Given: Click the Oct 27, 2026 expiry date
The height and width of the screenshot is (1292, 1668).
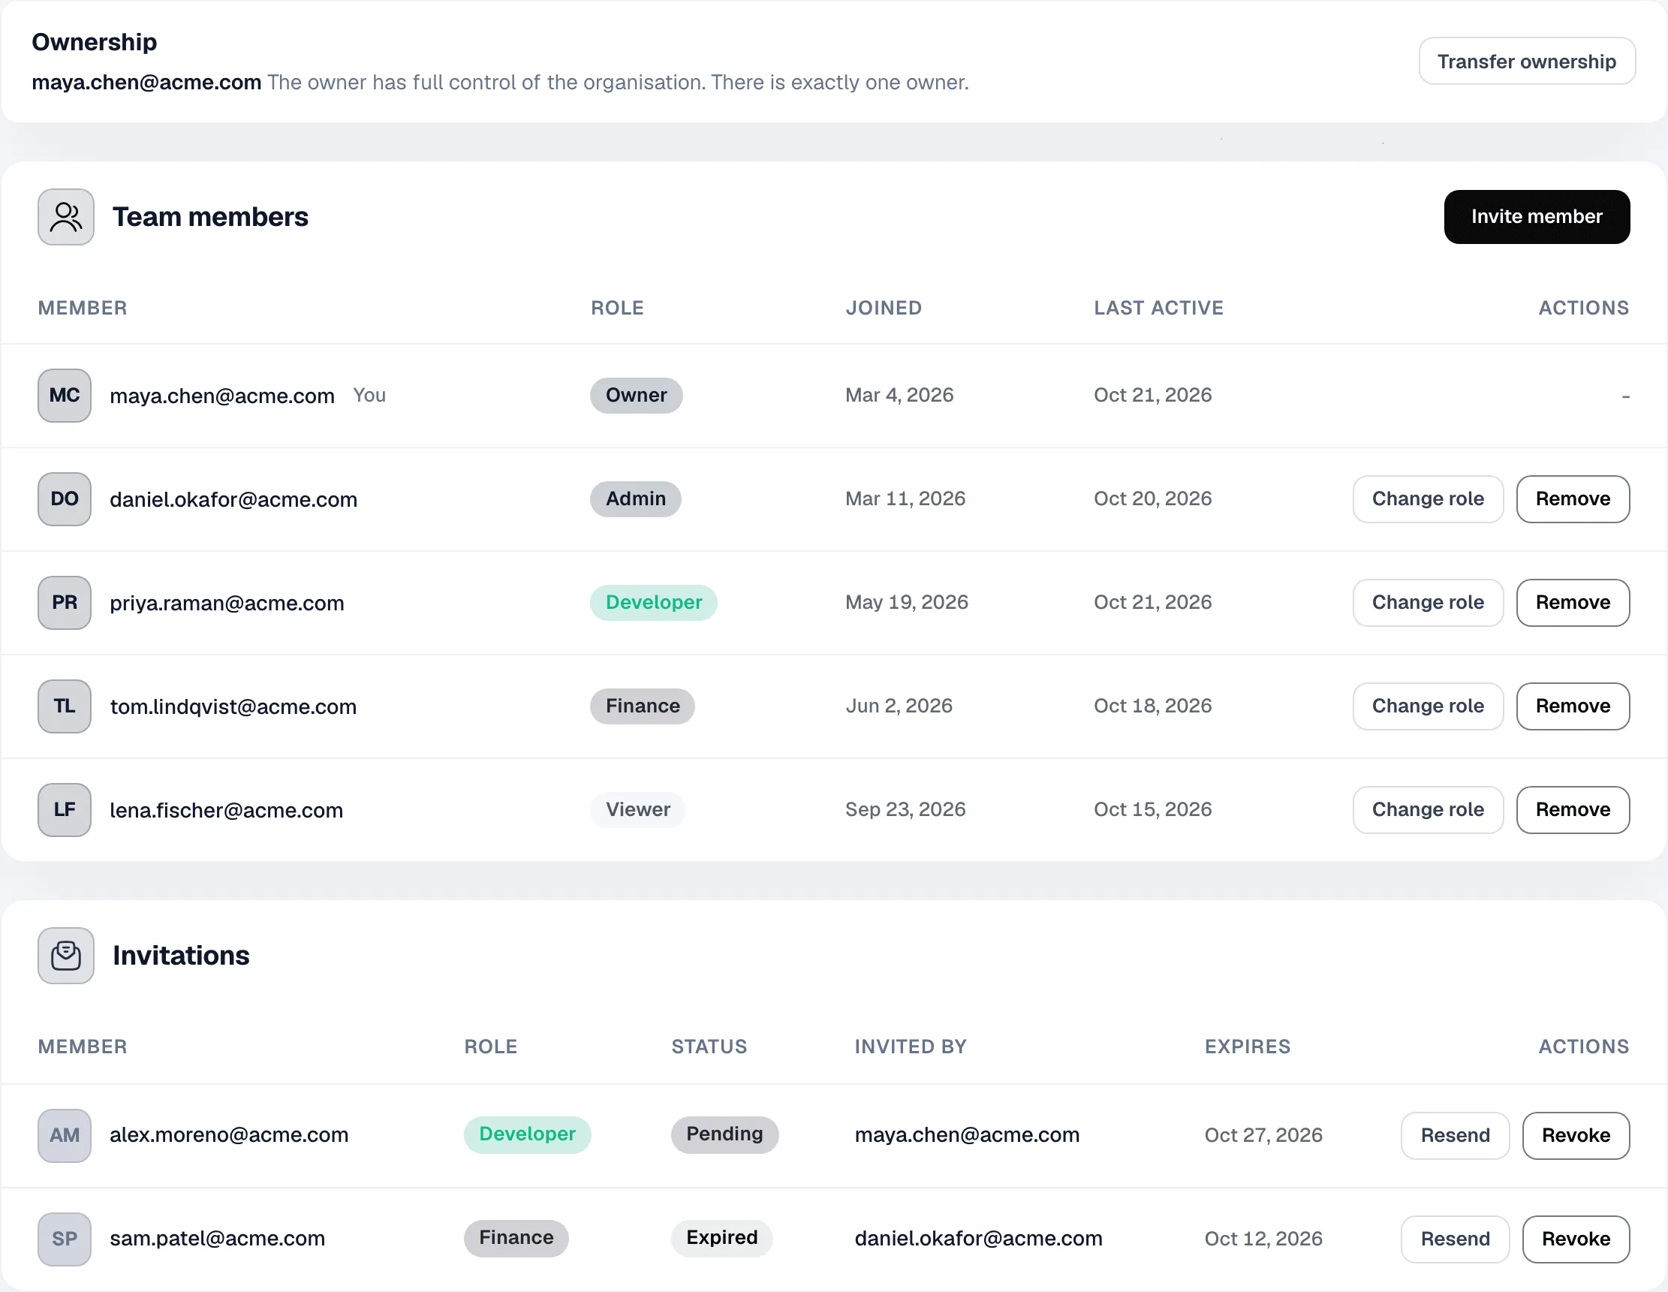Looking at the screenshot, I should (1263, 1135).
